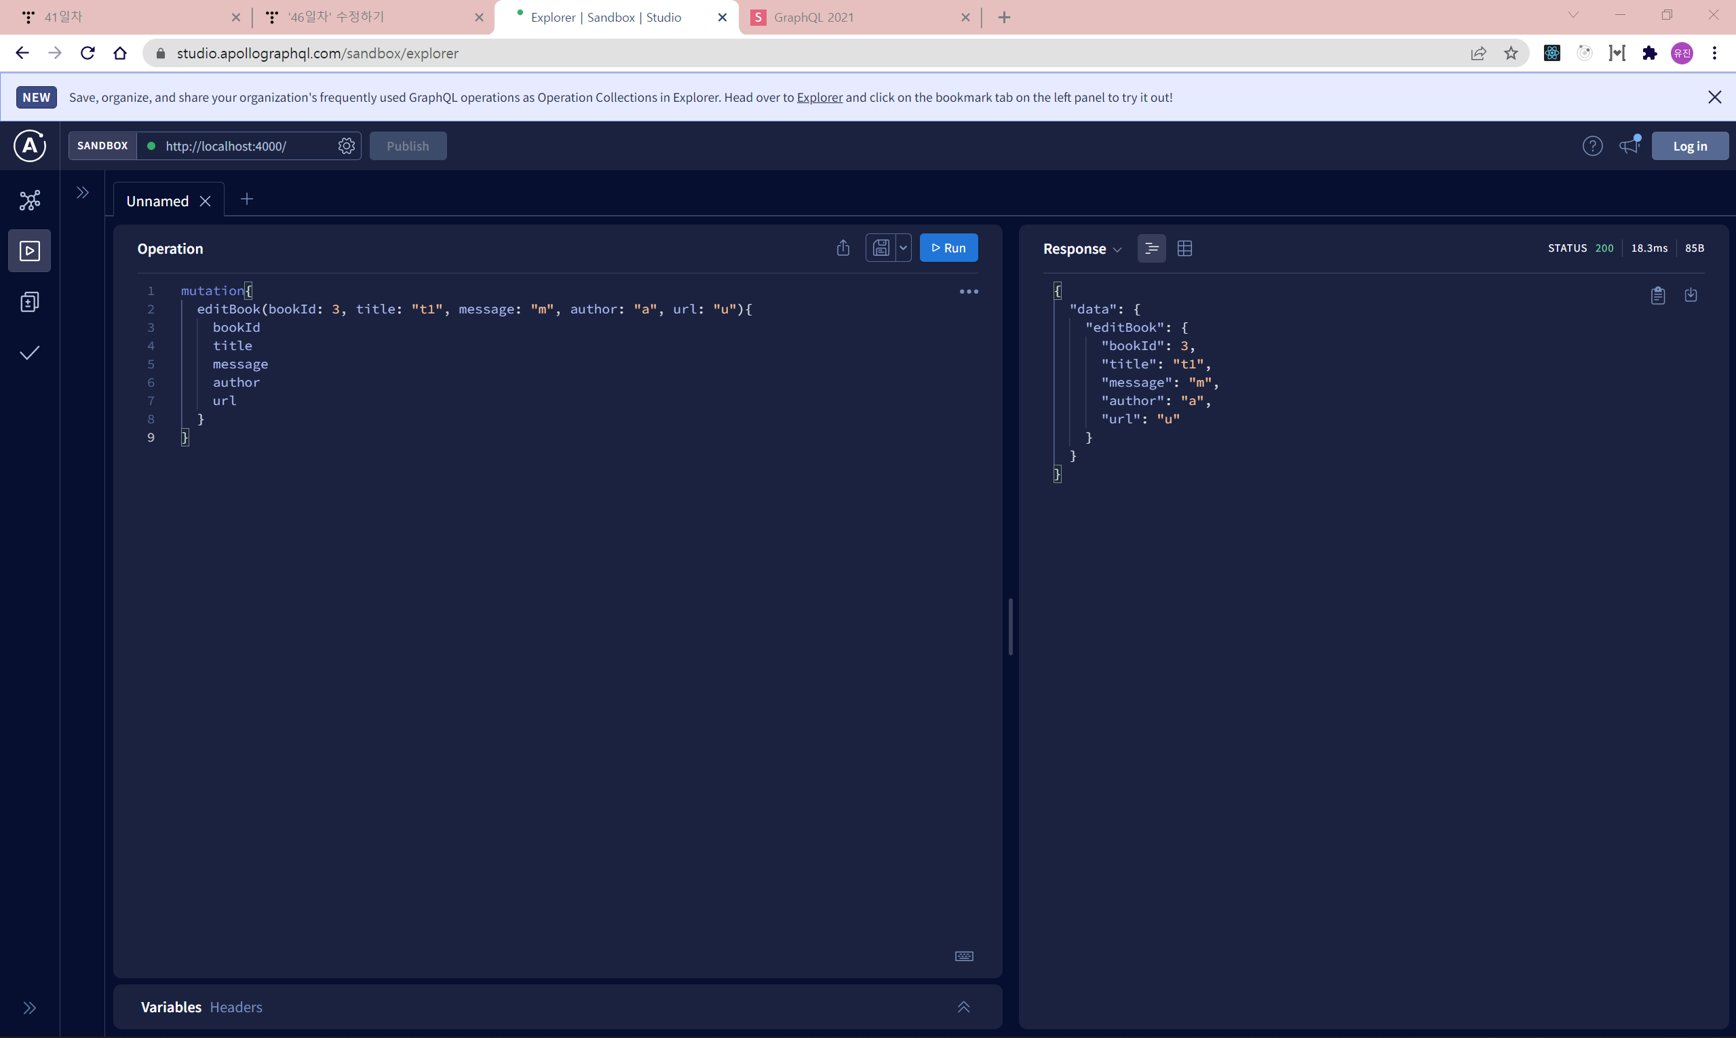The height and width of the screenshot is (1038, 1736).
Task: Follow the Explorer link in banner
Action: (819, 97)
